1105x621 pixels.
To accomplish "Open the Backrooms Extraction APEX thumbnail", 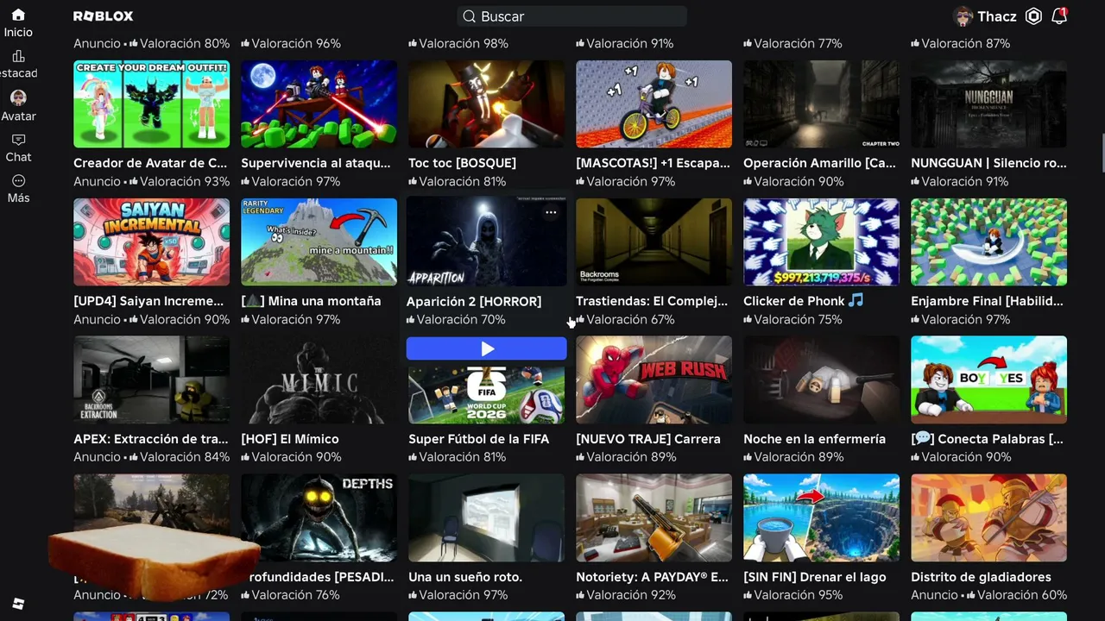I will pos(152,379).
